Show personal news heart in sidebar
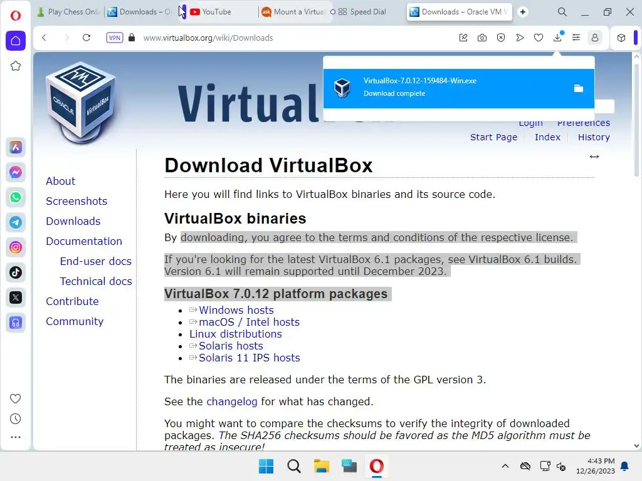The image size is (642, 481). pyautogui.click(x=15, y=398)
